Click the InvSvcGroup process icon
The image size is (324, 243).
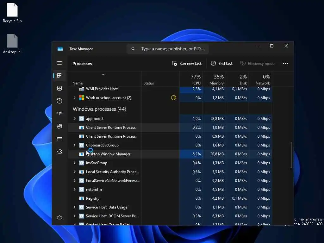pyautogui.click(x=82, y=163)
